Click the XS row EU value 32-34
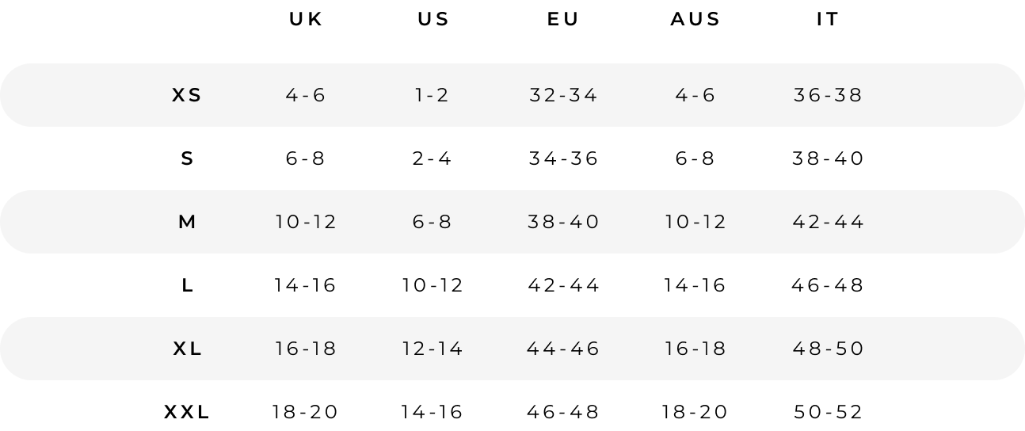 (563, 95)
